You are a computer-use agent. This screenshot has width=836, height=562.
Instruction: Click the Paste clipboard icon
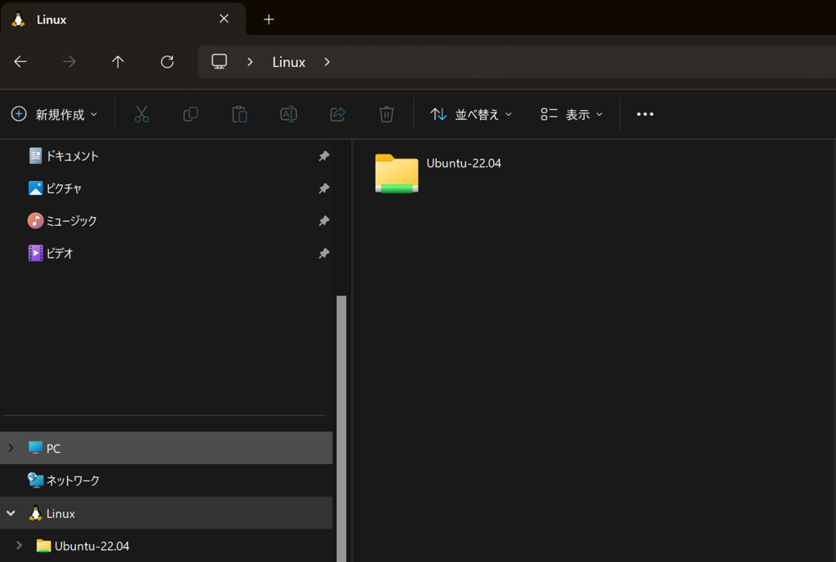(239, 114)
